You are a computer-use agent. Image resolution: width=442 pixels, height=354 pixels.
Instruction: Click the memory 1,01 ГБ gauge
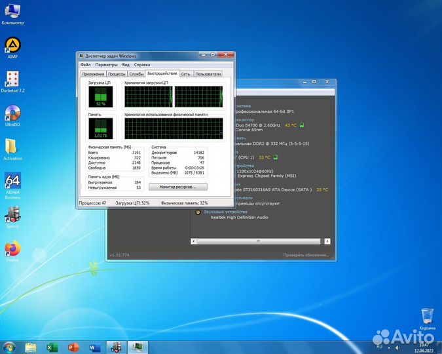[101, 128]
